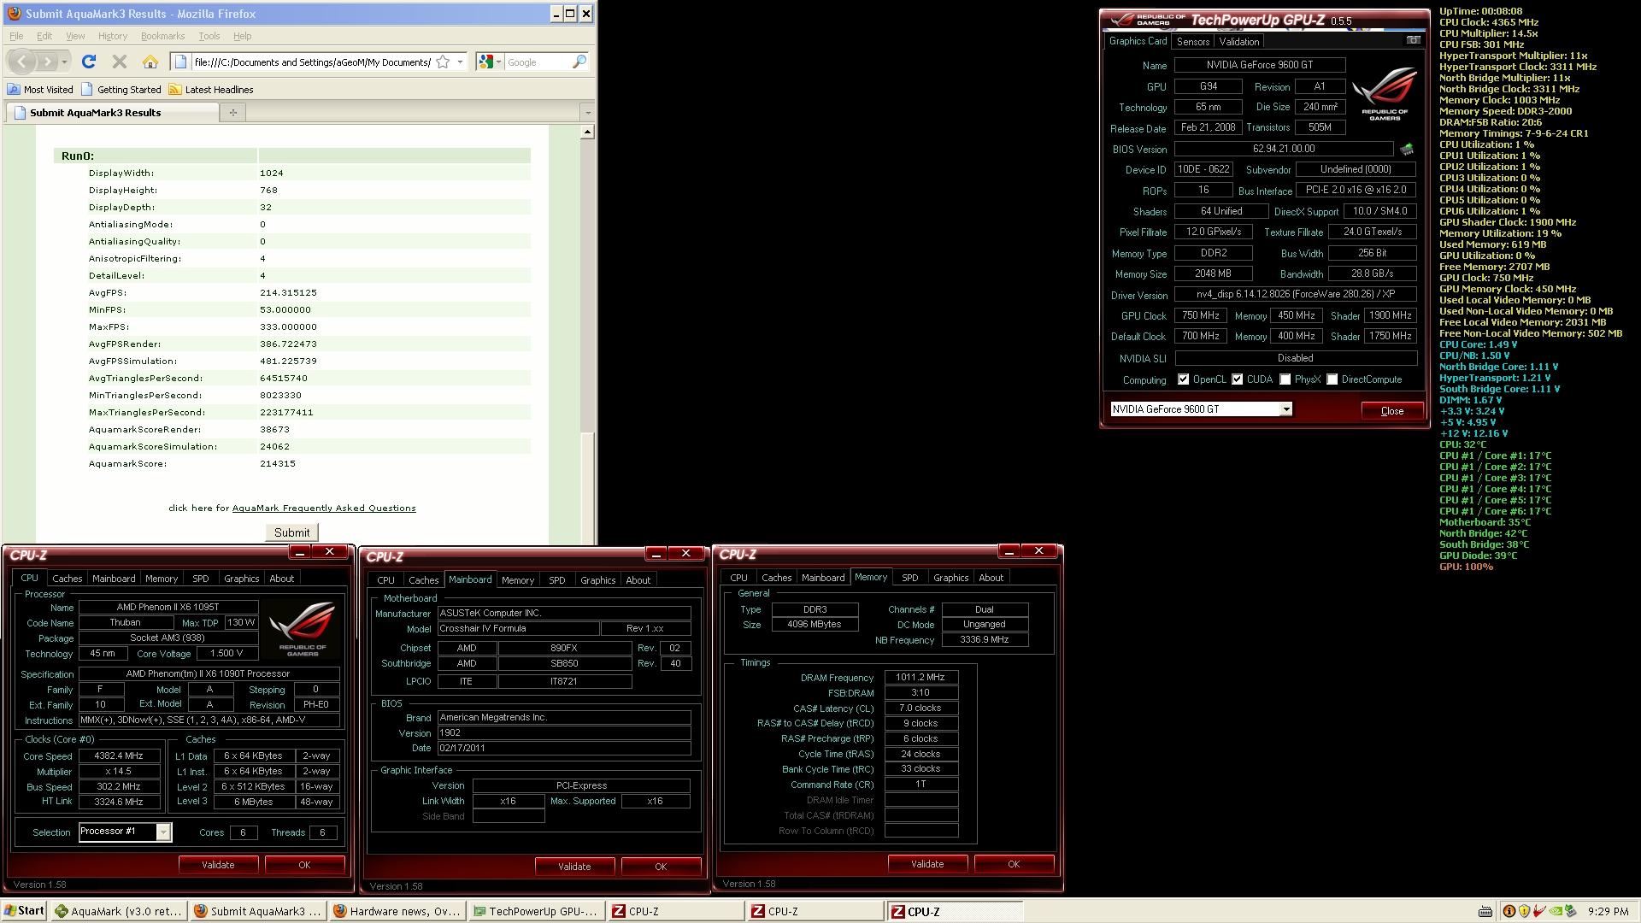
Task: Enable the DirectCompute checkbox
Action: pyautogui.click(x=1332, y=379)
